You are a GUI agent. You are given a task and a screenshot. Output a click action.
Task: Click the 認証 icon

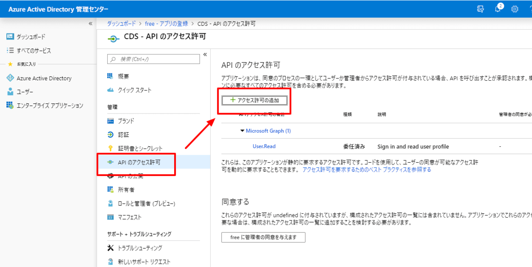pyautogui.click(x=110, y=134)
